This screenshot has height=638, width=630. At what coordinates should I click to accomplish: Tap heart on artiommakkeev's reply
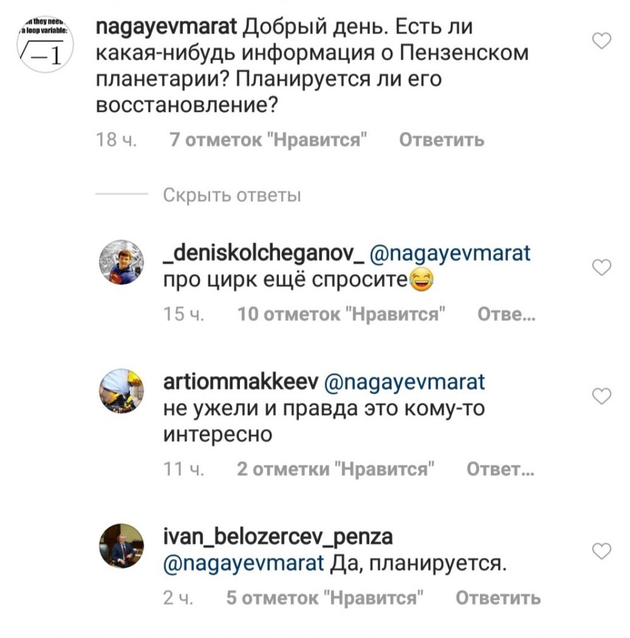[x=601, y=396]
